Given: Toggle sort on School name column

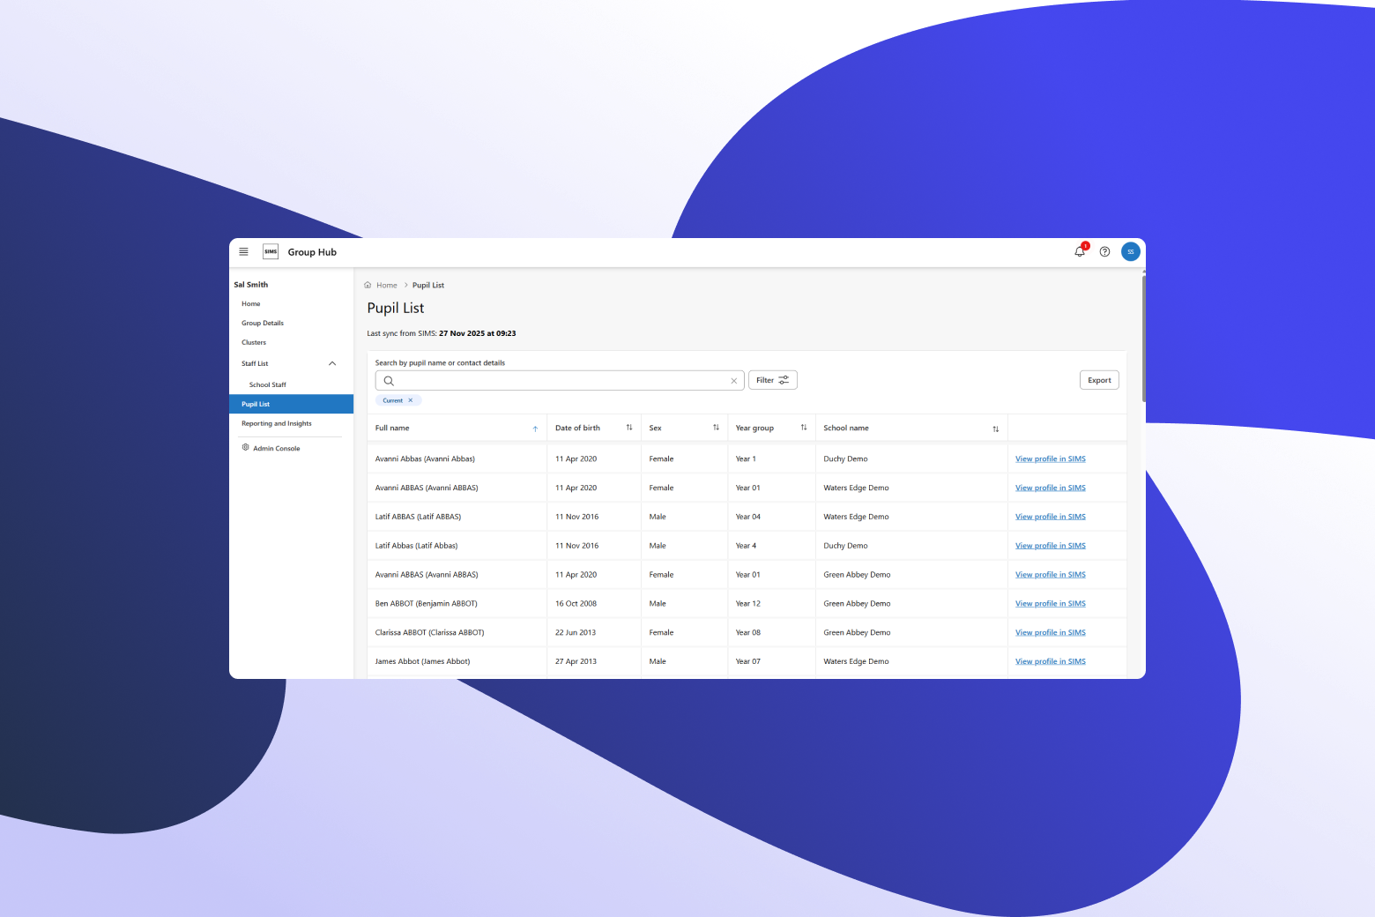Looking at the screenshot, I should pos(995,429).
